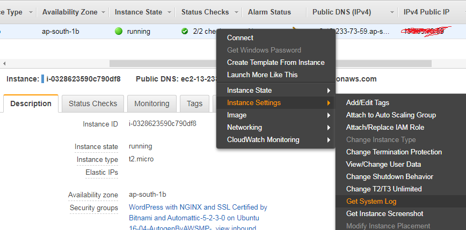Select Change Termination Protection

[x=394, y=152]
